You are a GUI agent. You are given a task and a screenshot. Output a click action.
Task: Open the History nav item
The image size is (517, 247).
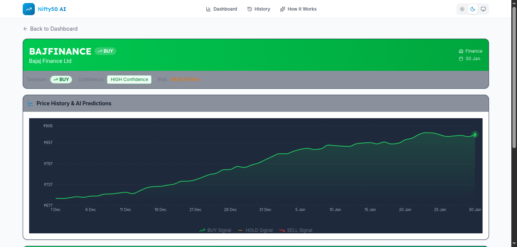(x=259, y=9)
